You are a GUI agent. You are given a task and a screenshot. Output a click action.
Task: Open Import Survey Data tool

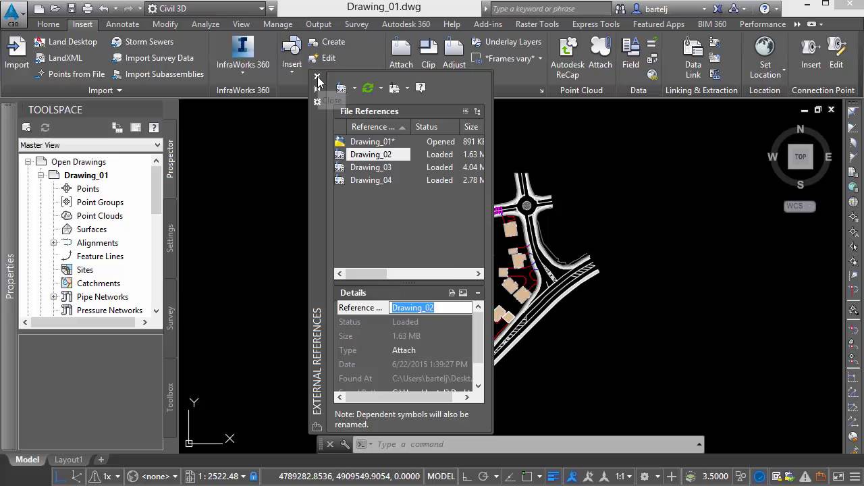[x=152, y=57]
